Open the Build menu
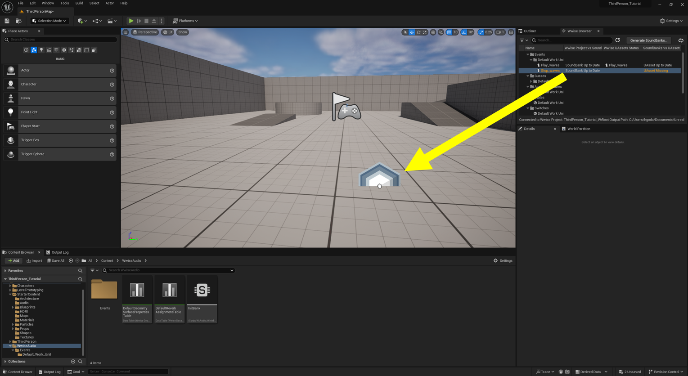 tap(79, 3)
